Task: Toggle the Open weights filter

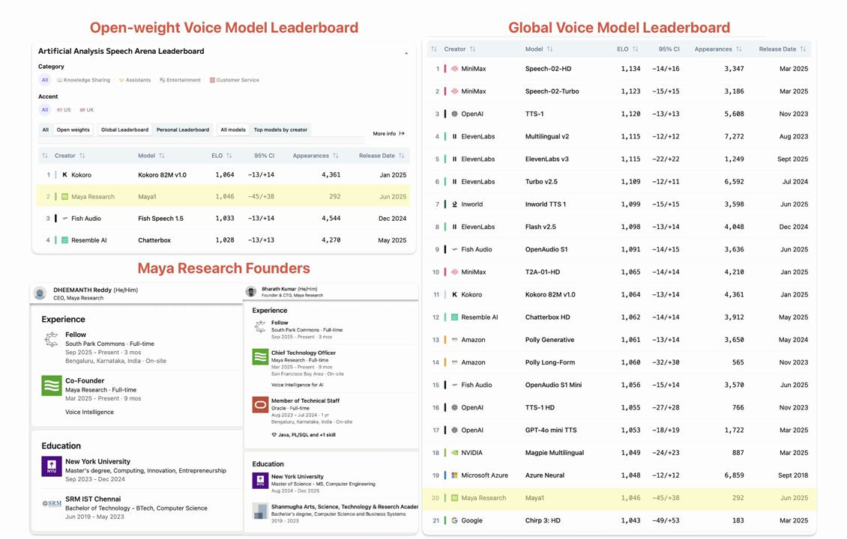Action: click(x=73, y=130)
